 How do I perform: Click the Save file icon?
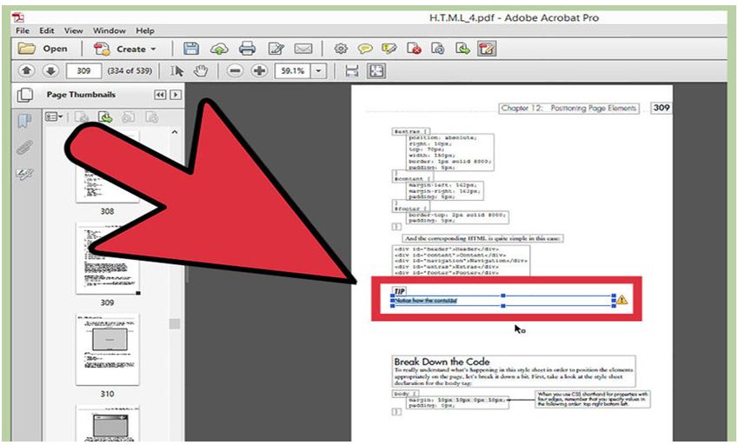(x=191, y=49)
